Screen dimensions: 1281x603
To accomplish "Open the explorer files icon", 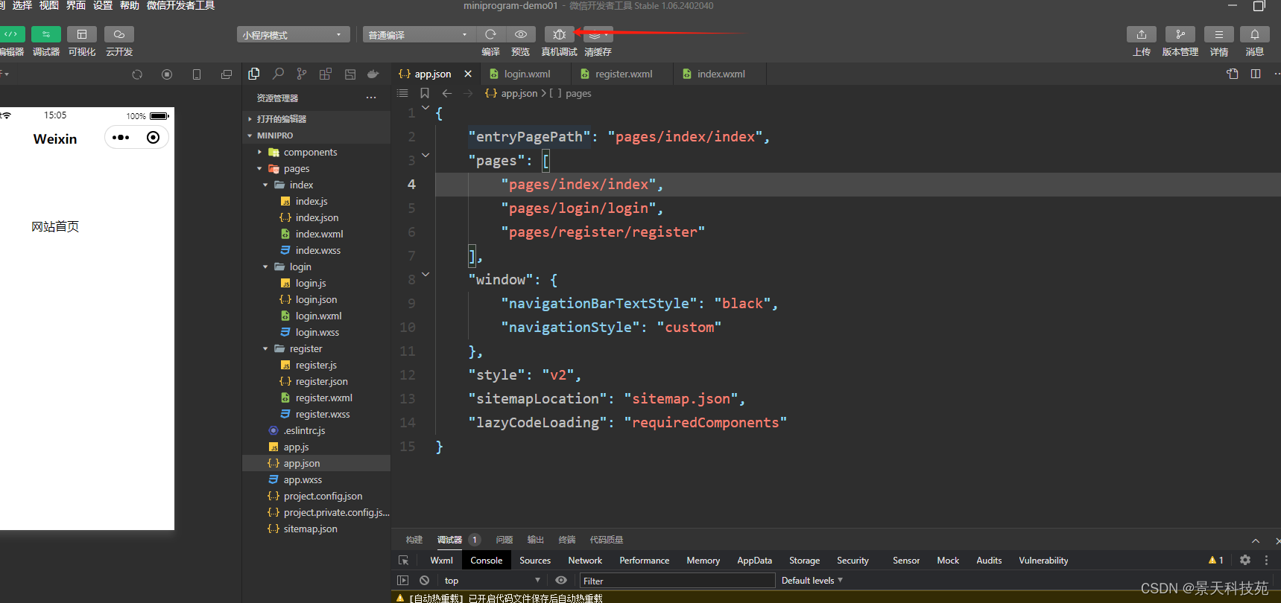I will click(254, 74).
